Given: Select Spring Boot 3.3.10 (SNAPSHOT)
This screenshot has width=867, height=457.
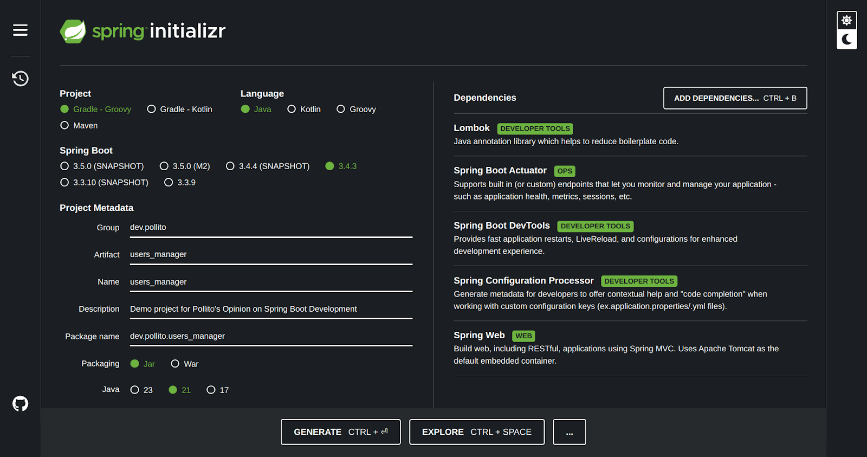Looking at the screenshot, I should [x=104, y=182].
